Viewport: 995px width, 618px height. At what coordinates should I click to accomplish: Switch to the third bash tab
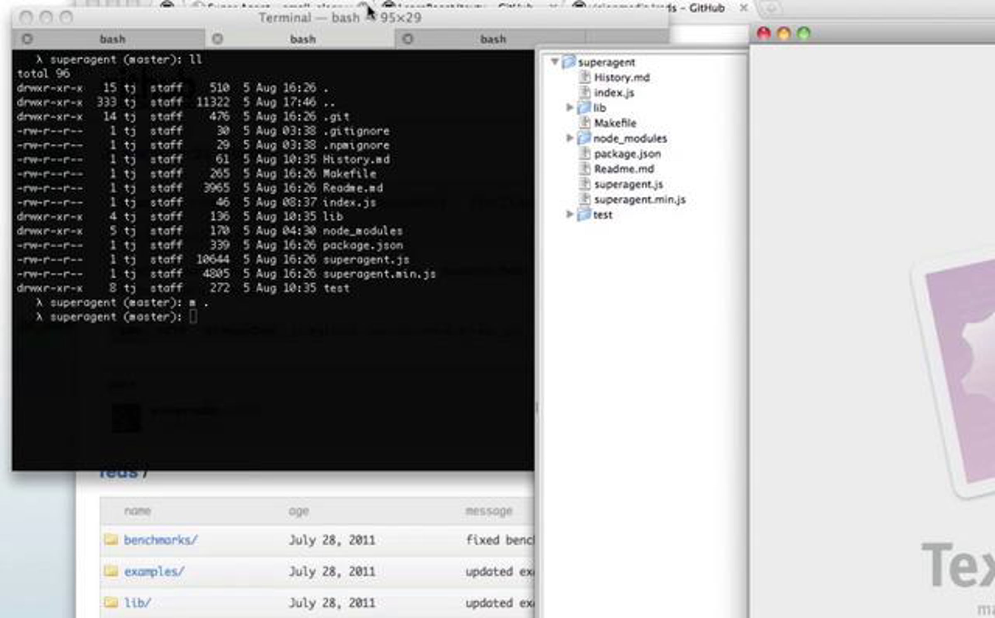(x=493, y=39)
